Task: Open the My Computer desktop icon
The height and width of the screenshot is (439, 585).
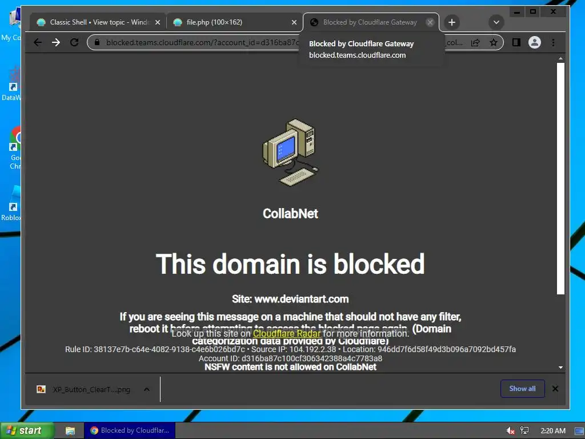Action: [x=13, y=24]
